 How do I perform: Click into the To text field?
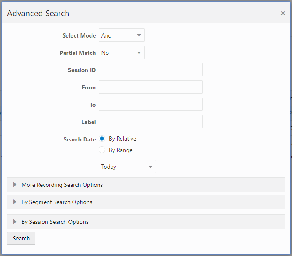(151, 105)
